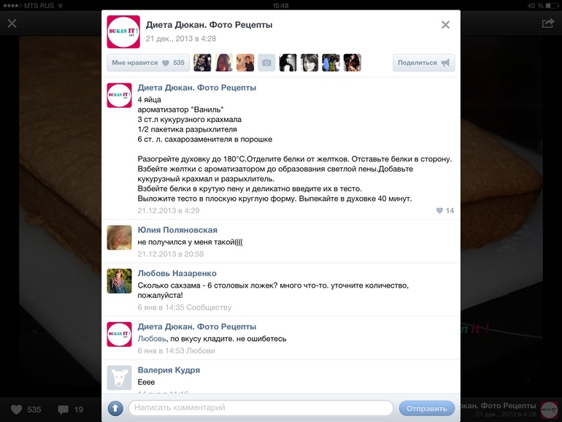
Task: View the first liker's avatar thumbnail
Action: pos(202,63)
